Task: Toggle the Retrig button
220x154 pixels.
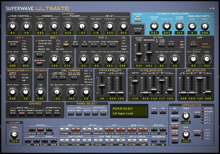Action: 22,113
